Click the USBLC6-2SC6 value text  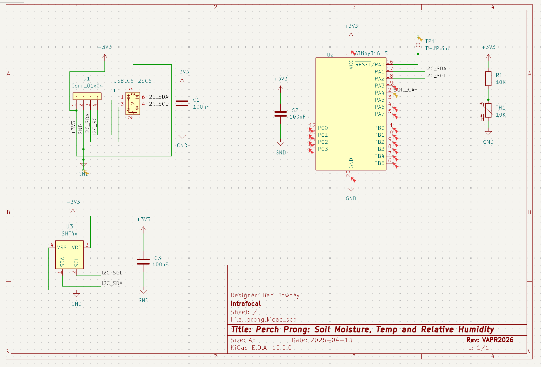click(x=133, y=81)
